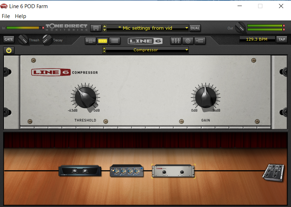Click the output level meter

click(265, 28)
